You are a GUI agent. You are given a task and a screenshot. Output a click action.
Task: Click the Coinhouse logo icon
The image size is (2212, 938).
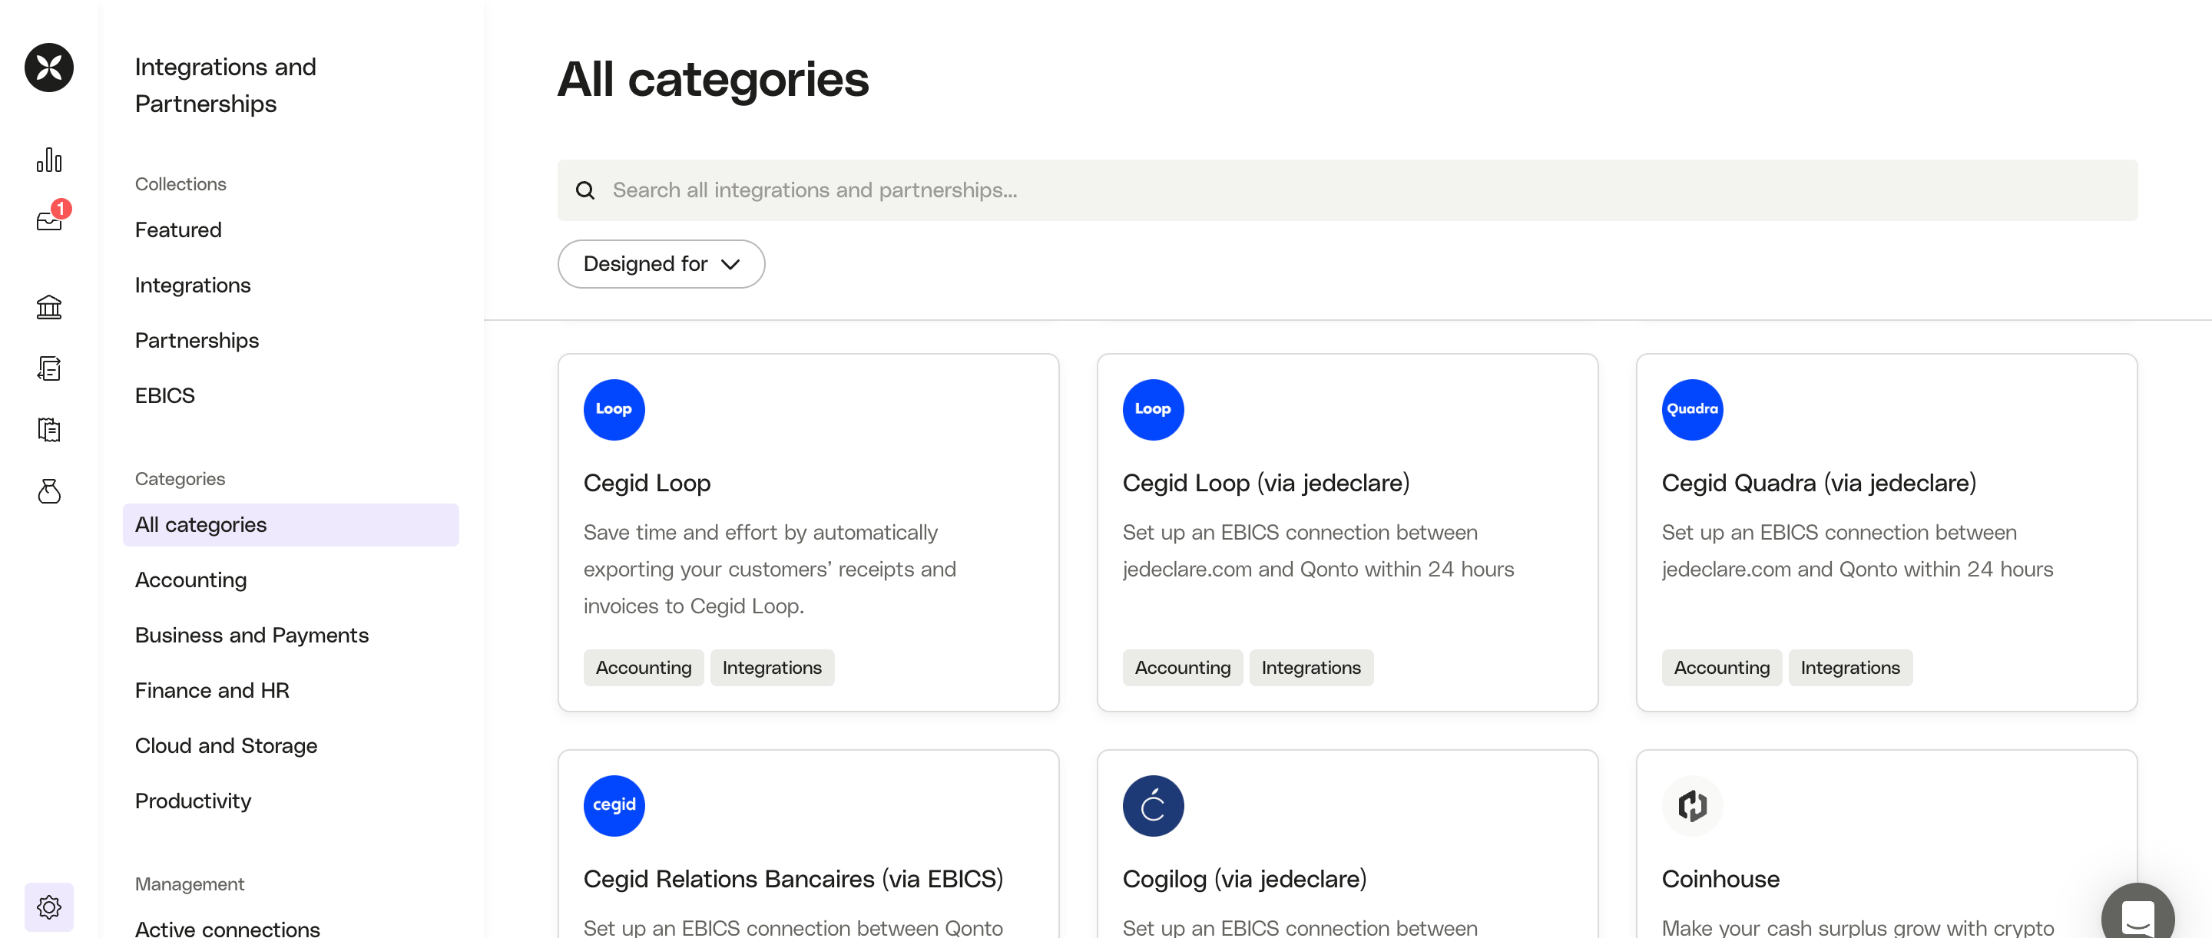pyautogui.click(x=1691, y=805)
